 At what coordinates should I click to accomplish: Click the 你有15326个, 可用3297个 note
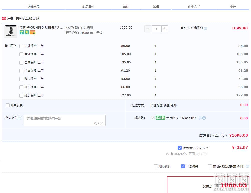pos(186,154)
